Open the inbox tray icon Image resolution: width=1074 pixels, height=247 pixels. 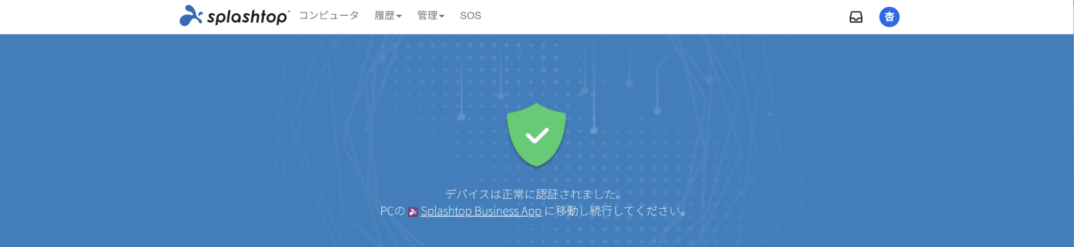(x=856, y=17)
